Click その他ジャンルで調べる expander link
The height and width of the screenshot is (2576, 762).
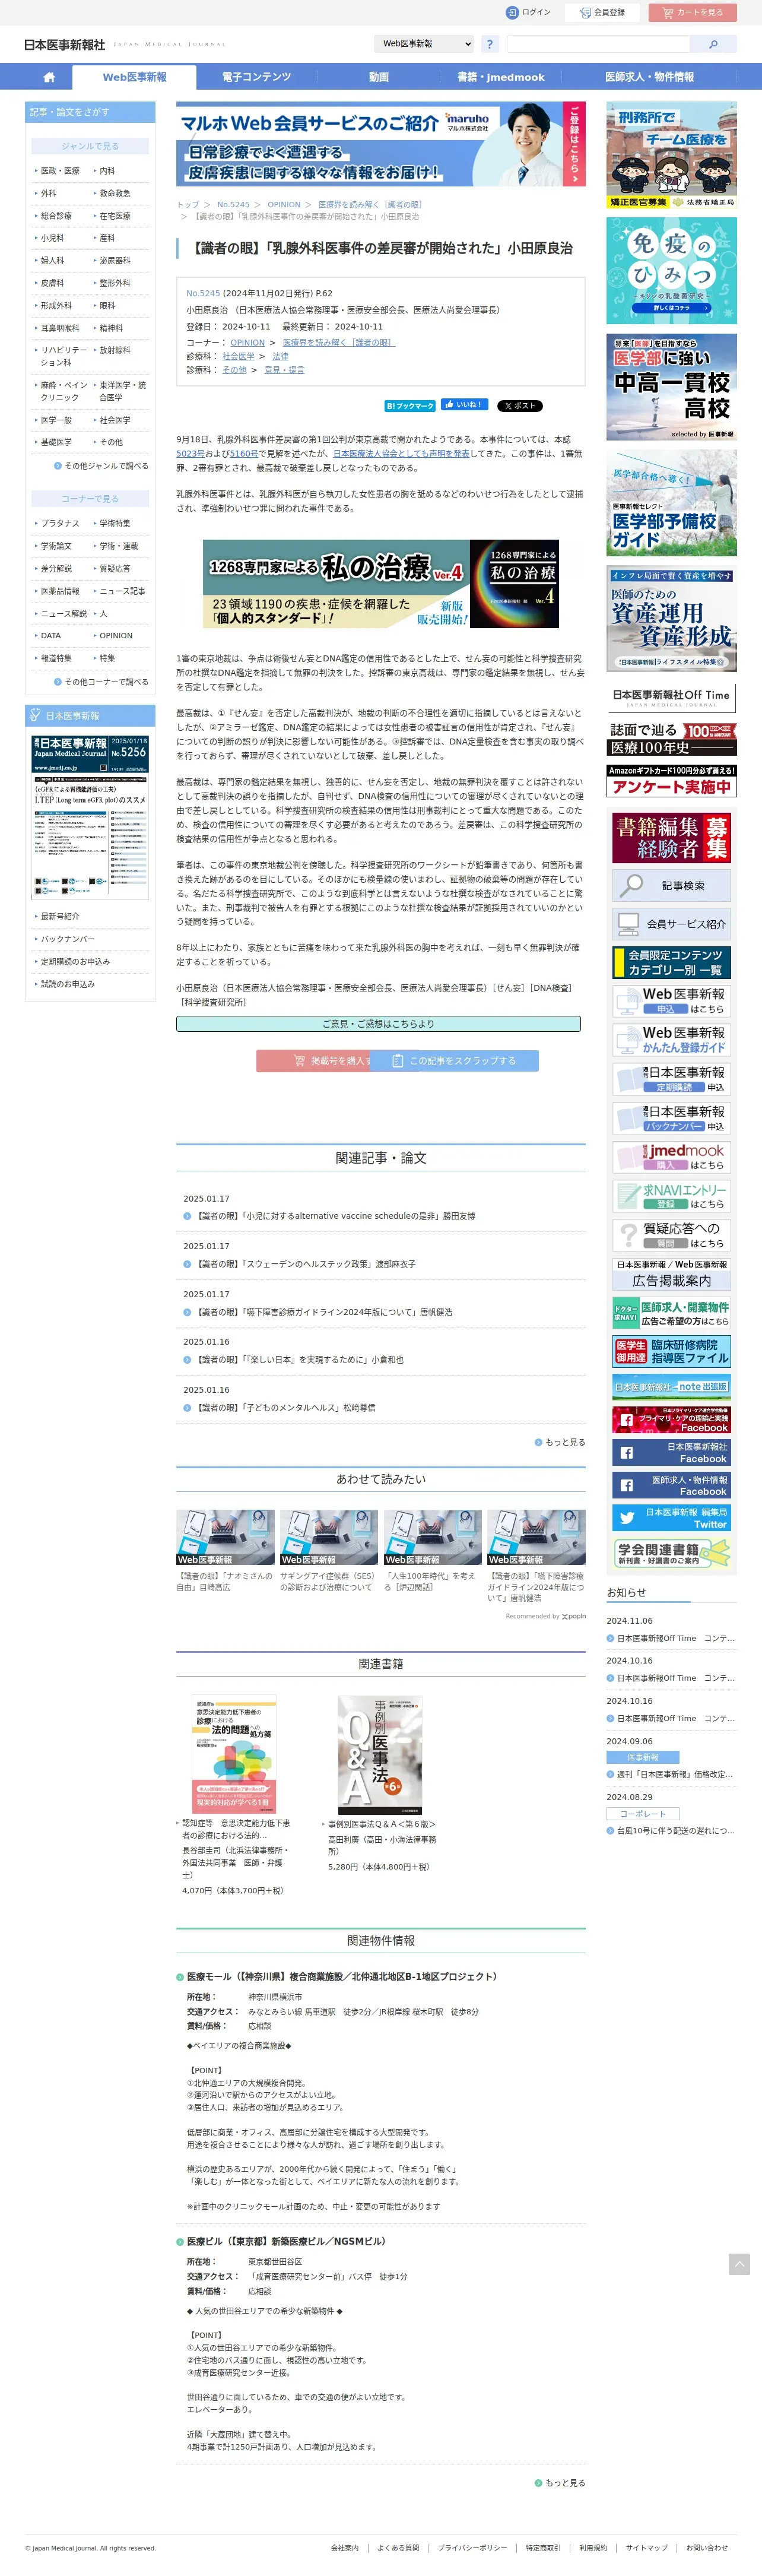point(101,466)
